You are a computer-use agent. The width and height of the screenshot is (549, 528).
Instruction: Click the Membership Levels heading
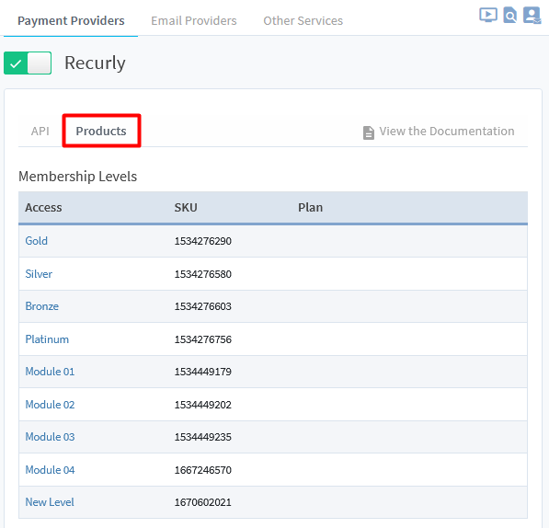click(78, 177)
